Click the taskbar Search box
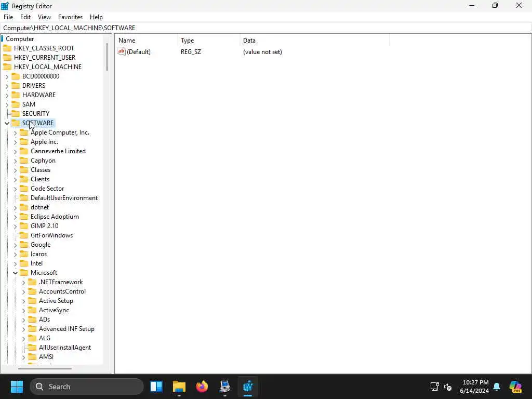Viewport: 532px width, 399px height. point(87,387)
